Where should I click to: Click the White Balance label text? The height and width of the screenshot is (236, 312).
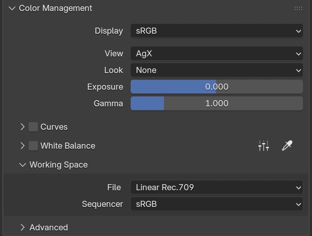click(68, 146)
